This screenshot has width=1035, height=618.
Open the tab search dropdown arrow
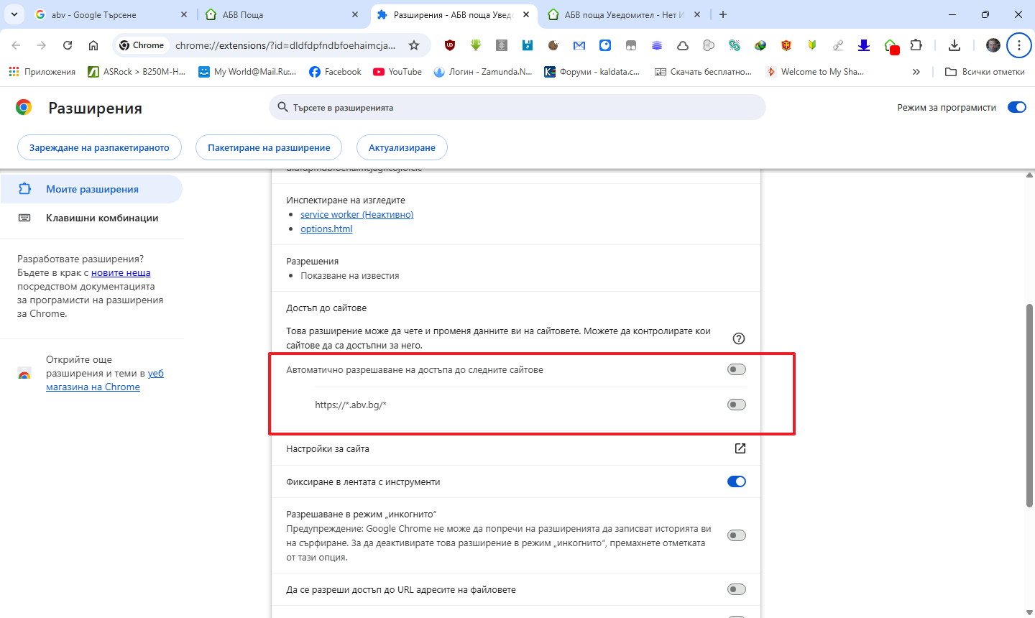tap(14, 14)
